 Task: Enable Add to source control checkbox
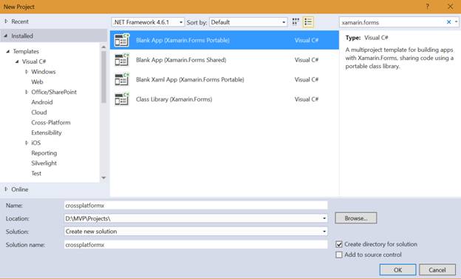pos(339,255)
